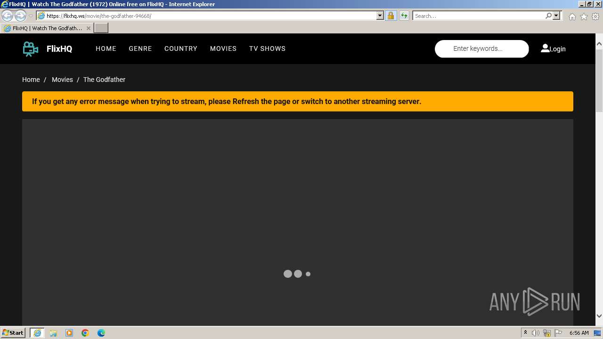This screenshot has width=603, height=339.
Task: Click the browser Forward arrow button
Action: pos(20,16)
